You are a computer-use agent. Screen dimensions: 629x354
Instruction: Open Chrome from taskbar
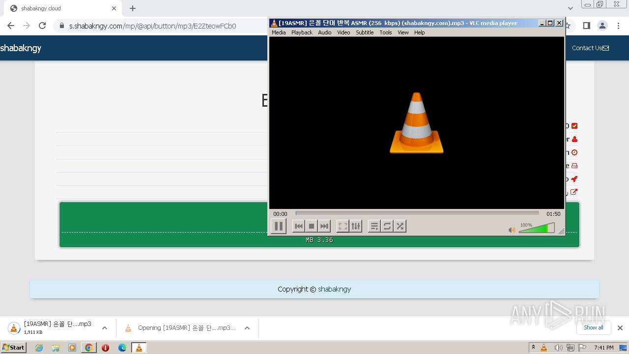[89, 348]
